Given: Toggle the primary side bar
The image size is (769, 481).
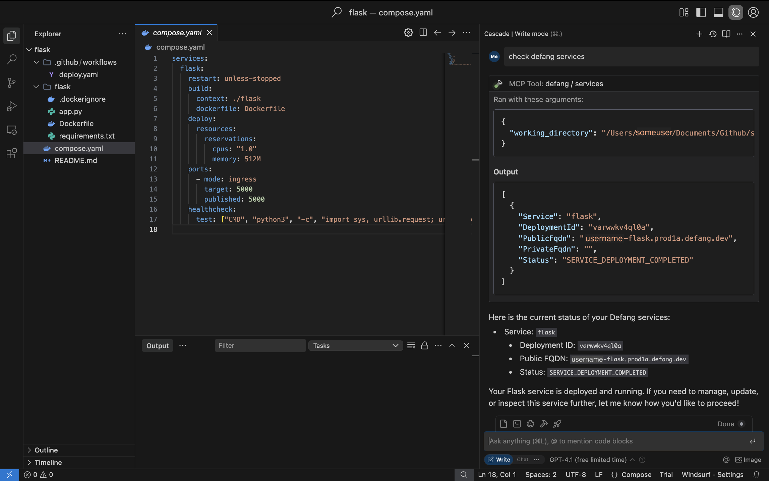Looking at the screenshot, I should coord(701,12).
